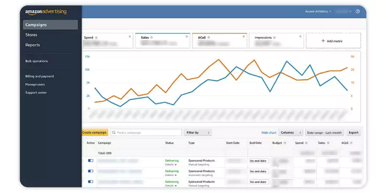Image resolution: width=386 pixels, height=193 pixels.
Task: Toggle the second campaign's Active switch
Action: click(x=90, y=171)
